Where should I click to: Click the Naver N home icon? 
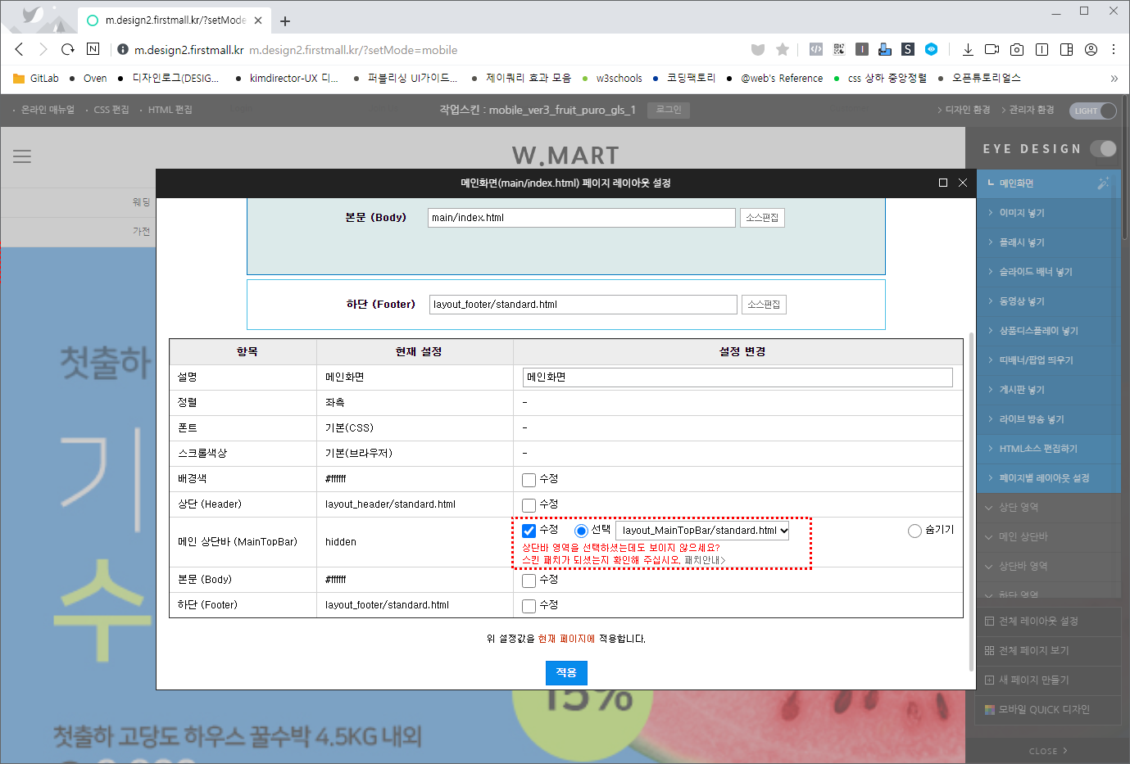pos(93,49)
